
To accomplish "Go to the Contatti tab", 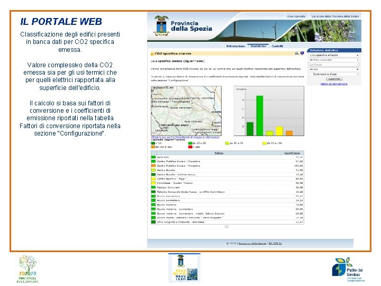I will pos(277,46).
